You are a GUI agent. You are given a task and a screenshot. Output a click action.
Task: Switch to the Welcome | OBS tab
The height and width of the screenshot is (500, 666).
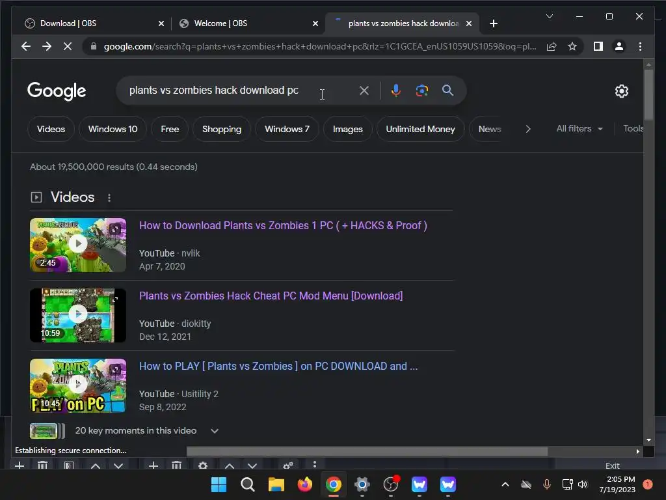[x=248, y=23]
